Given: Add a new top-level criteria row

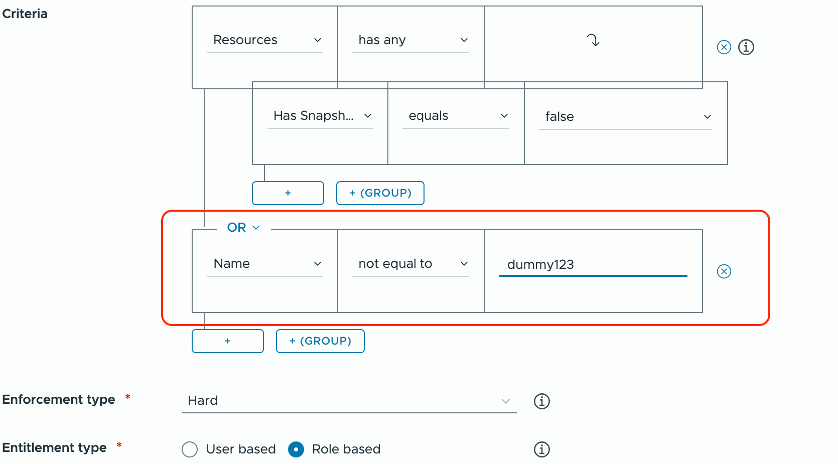Looking at the screenshot, I should coord(227,341).
